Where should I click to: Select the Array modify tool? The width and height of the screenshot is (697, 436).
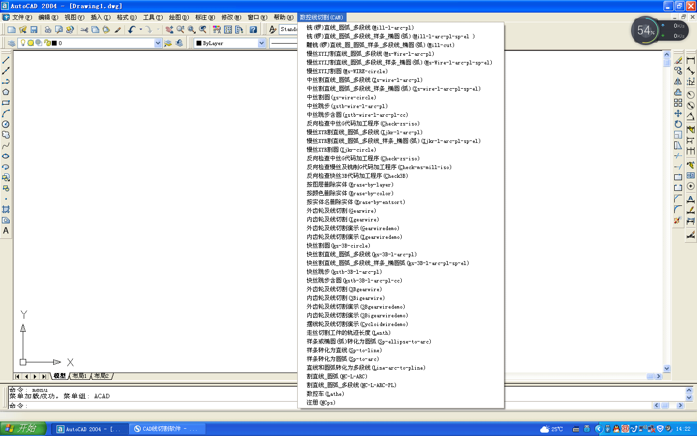point(678,103)
